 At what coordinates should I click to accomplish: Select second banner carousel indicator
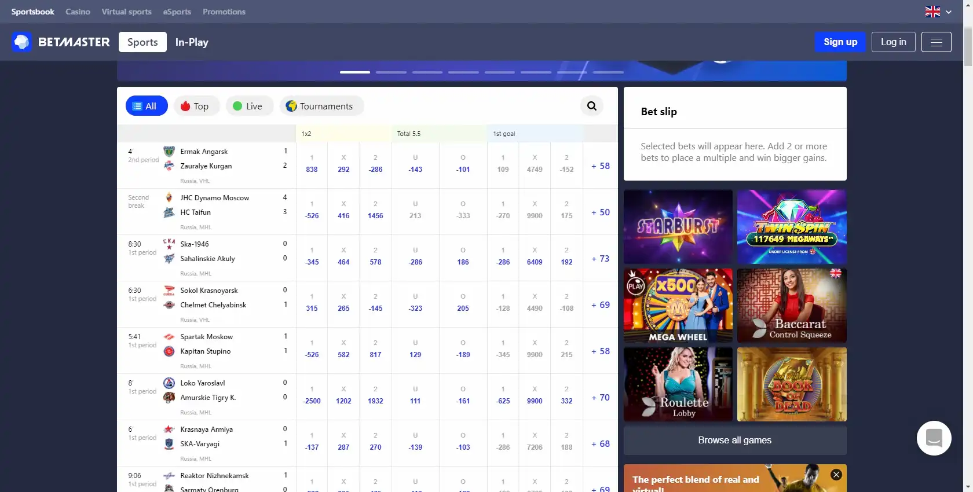[x=391, y=72]
